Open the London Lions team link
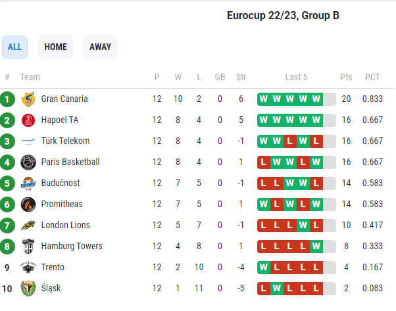Viewport: 396px width, 311px height. coord(66,226)
